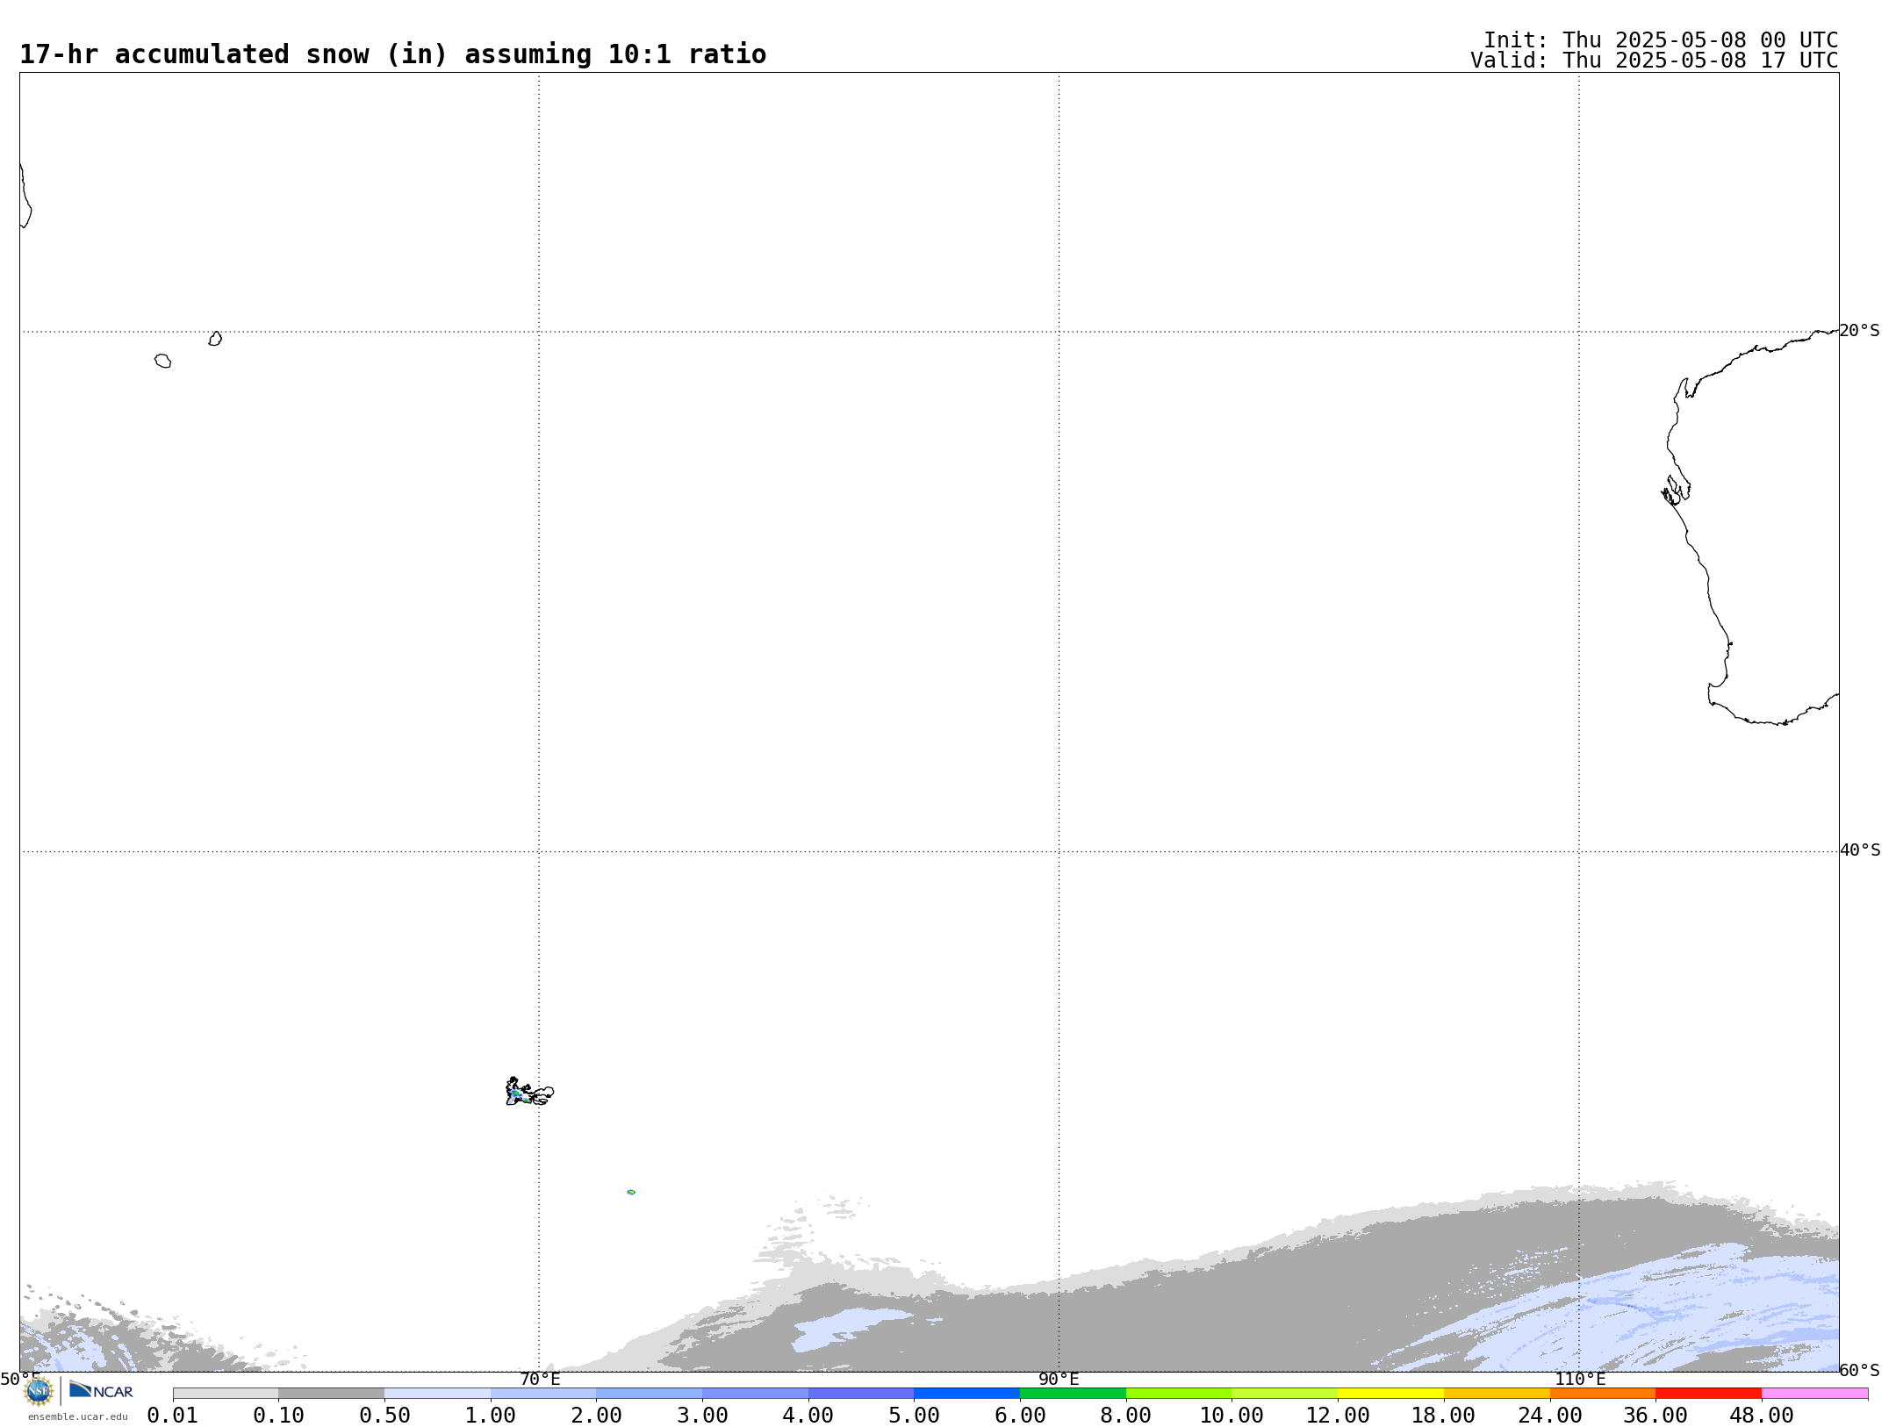The height and width of the screenshot is (1427, 1896).
Task: Click the 10.00 yellow-green colorbar swatch
Action: click(1284, 1394)
